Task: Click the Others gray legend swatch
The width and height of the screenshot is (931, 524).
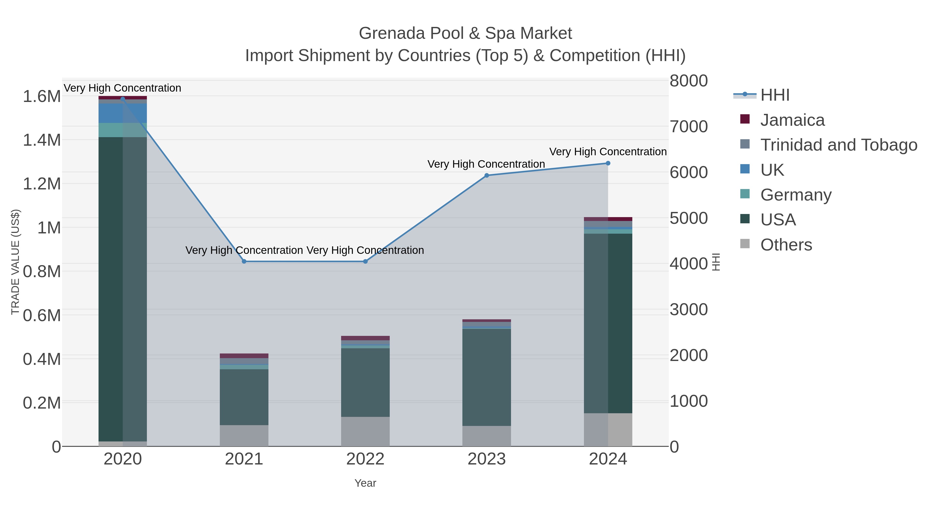Action: point(745,244)
